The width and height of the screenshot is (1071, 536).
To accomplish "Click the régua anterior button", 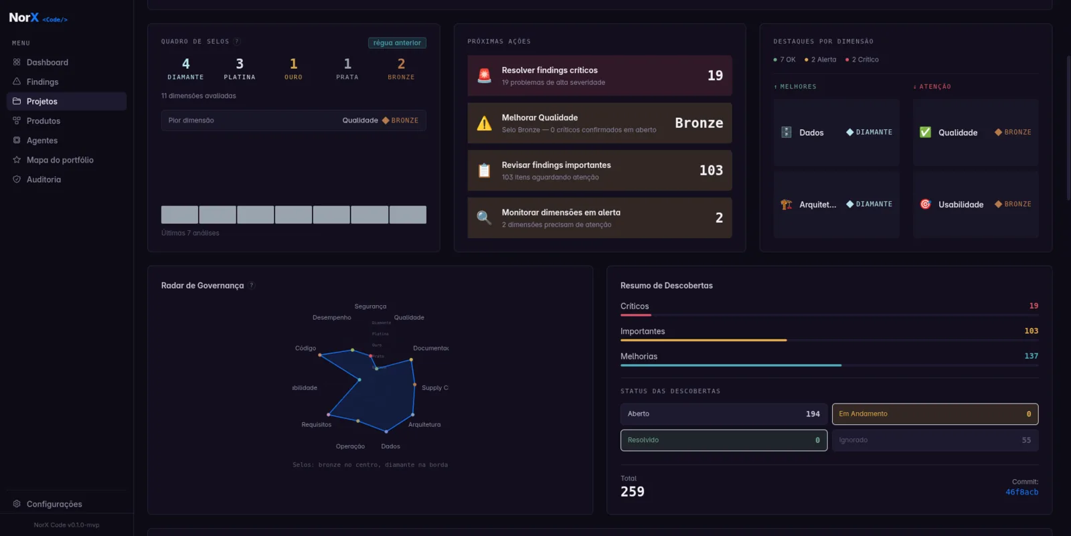I will tap(397, 43).
